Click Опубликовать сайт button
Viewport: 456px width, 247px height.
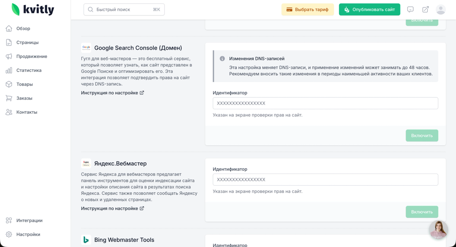coord(370,10)
